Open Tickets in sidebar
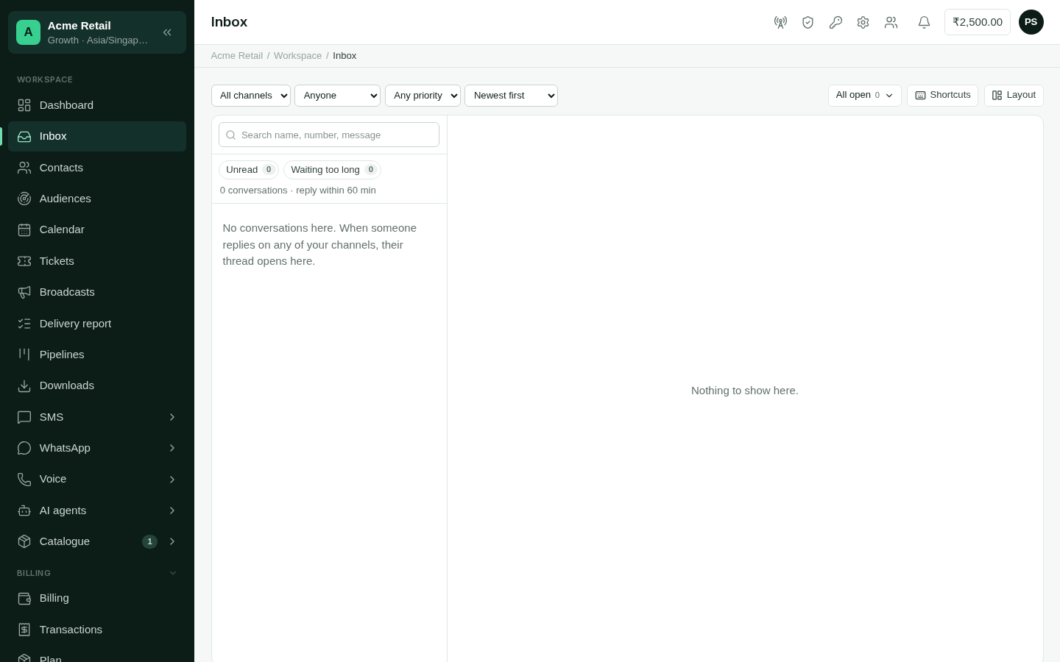The image size is (1060, 662). tap(97, 261)
